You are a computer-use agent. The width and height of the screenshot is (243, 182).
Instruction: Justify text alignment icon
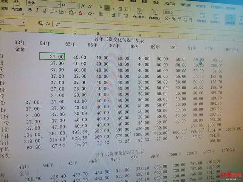pos(120,15)
